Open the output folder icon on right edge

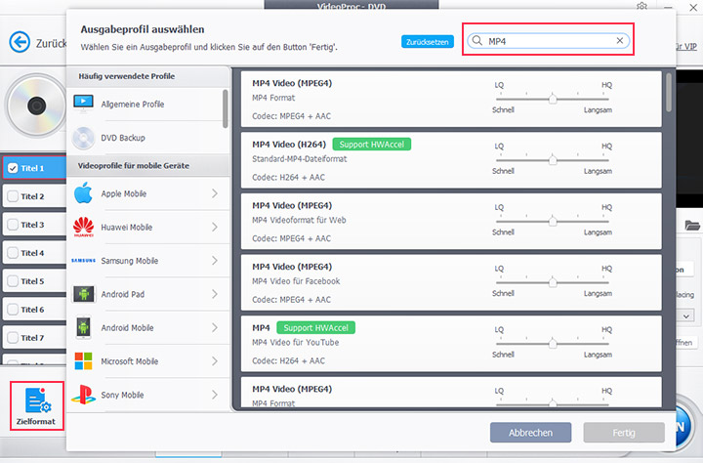(692, 226)
